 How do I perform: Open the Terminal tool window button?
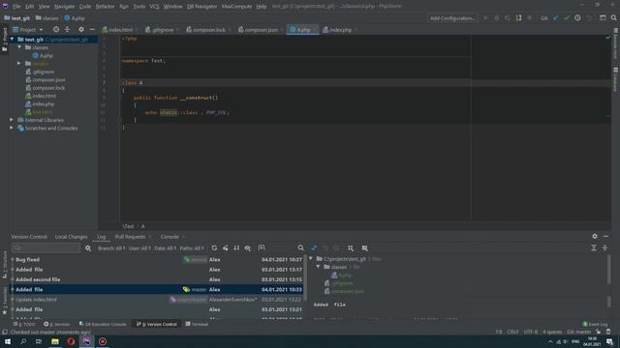tap(197, 324)
